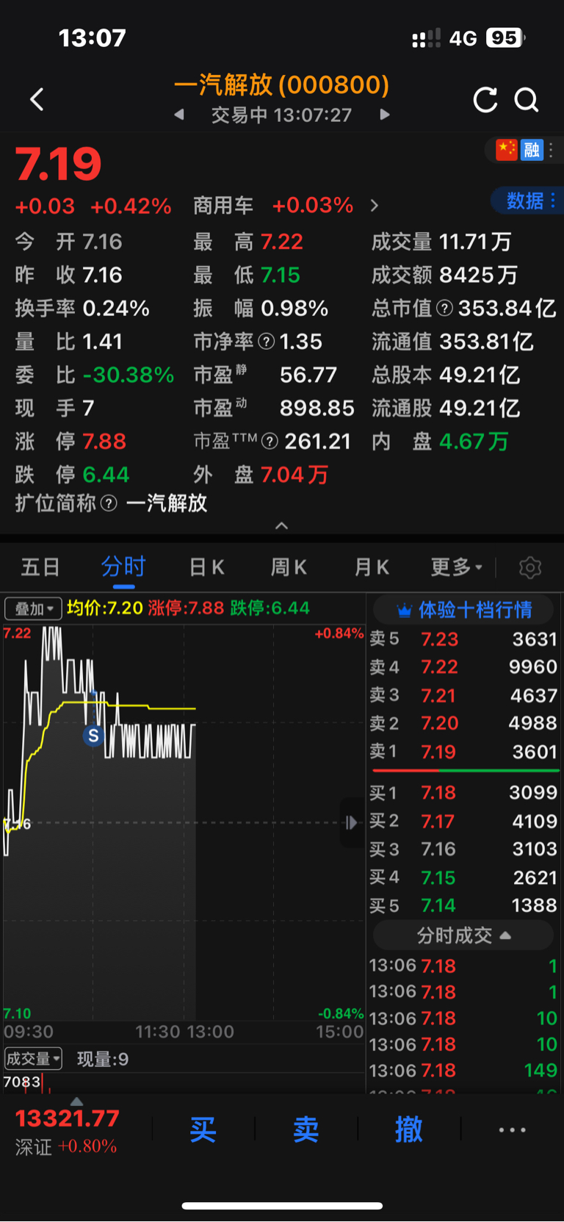Image resolution: width=564 pixels, height=1222 pixels.
Task: Tap the stock title 一汽解放 (000800)
Action: coord(282,85)
